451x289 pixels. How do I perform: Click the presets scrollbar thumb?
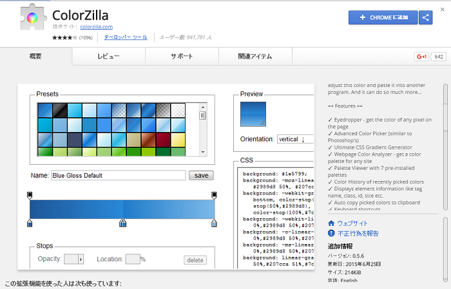203,116
